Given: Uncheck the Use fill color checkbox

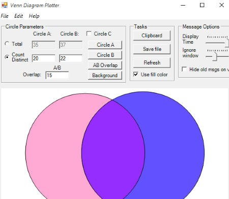Looking at the screenshot, I should (x=136, y=74).
